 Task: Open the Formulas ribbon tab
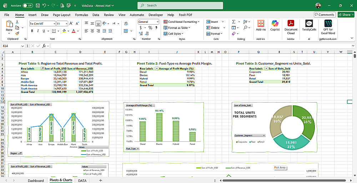coord(81,15)
